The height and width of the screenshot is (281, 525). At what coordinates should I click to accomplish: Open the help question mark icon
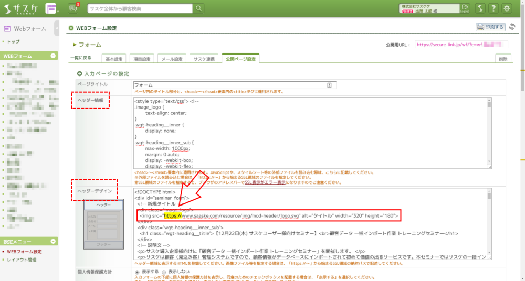pyautogui.click(x=493, y=8)
